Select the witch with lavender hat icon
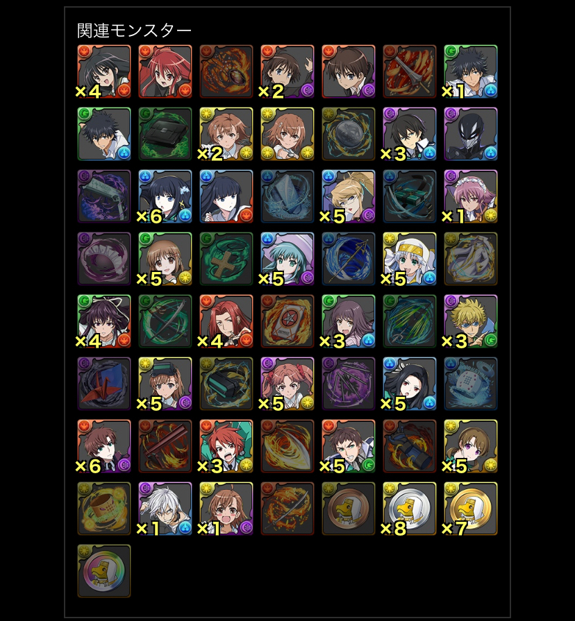The image size is (575, 621). (x=287, y=259)
